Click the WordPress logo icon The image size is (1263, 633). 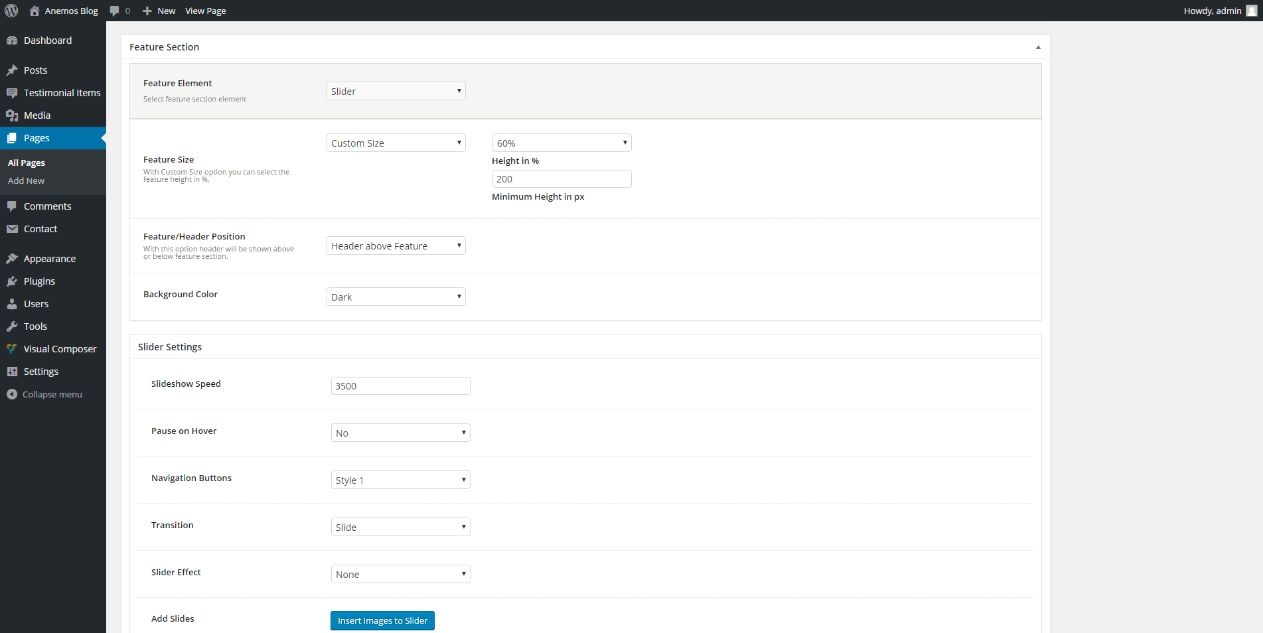click(x=11, y=11)
